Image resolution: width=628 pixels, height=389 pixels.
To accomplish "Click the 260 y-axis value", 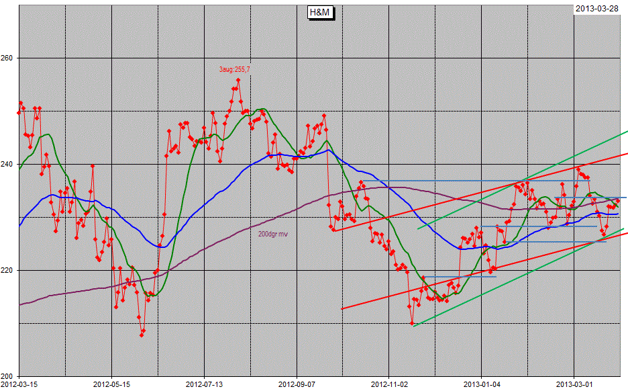I will [7, 58].
